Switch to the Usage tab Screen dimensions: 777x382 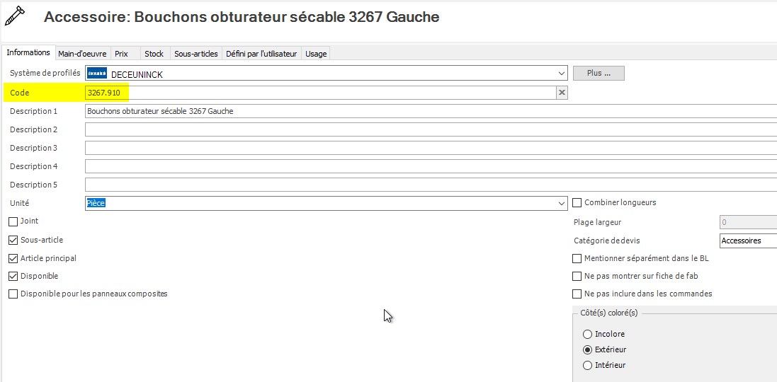pos(316,54)
